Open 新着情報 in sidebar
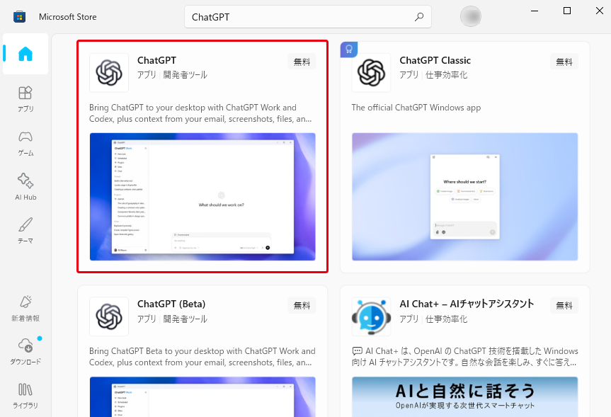This screenshot has height=417, width=611. 25,308
